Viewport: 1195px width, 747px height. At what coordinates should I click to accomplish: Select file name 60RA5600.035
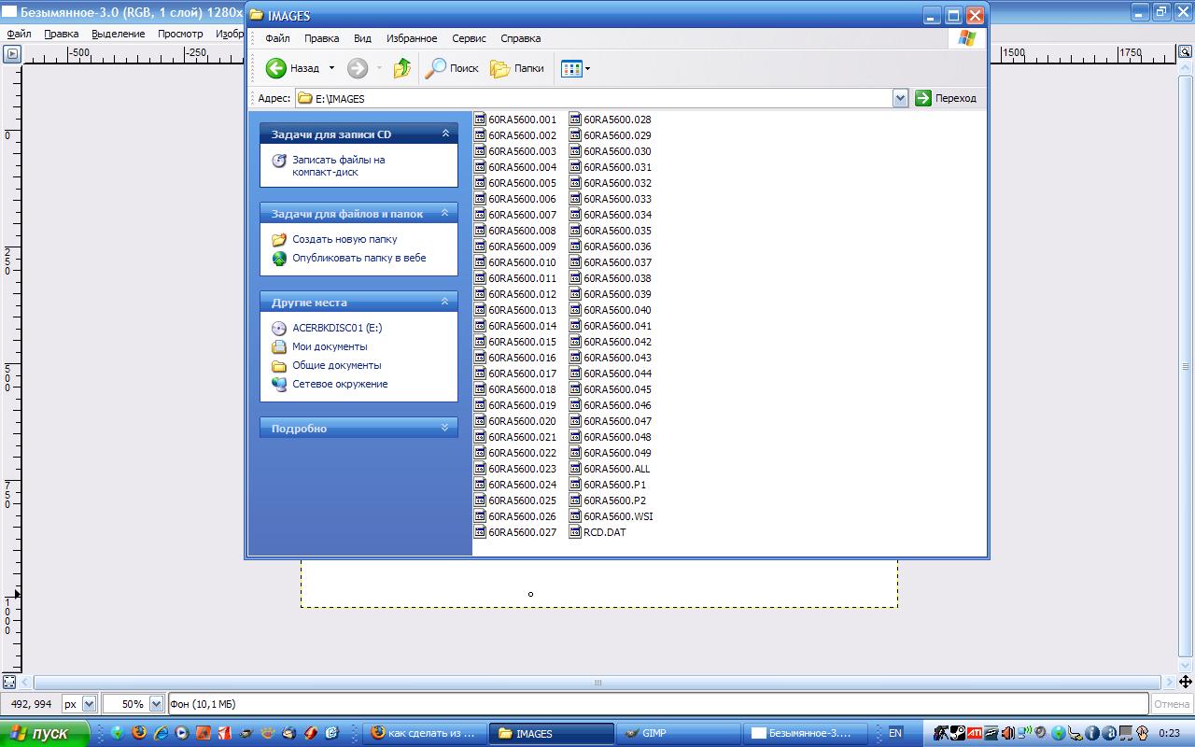(617, 231)
